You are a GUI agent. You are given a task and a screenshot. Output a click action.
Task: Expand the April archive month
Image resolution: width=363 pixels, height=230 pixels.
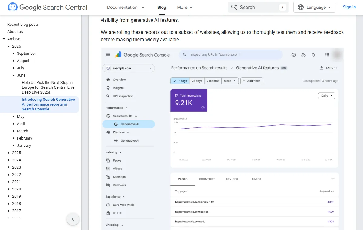(14, 123)
